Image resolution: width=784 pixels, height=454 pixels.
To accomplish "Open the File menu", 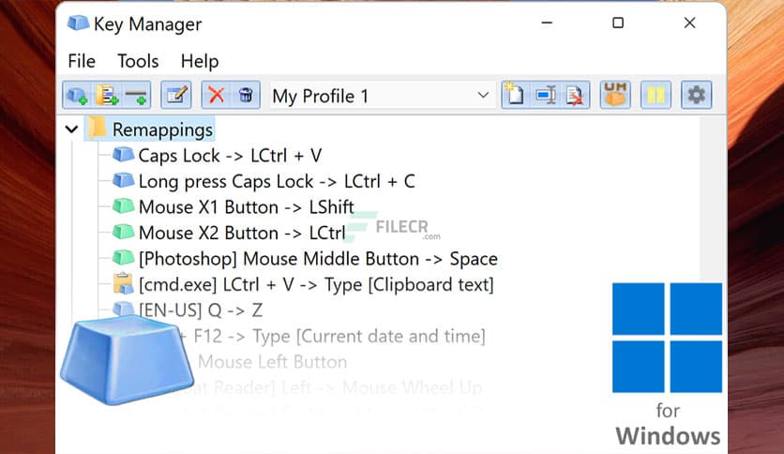I will [x=82, y=61].
